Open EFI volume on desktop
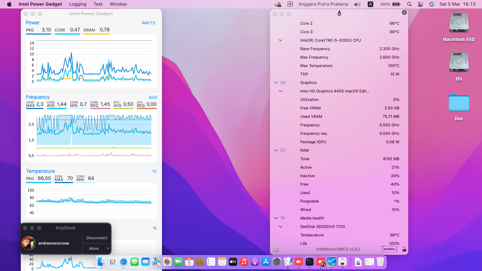Image resolution: width=482 pixels, height=271 pixels. pyautogui.click(x=459, y=67)
